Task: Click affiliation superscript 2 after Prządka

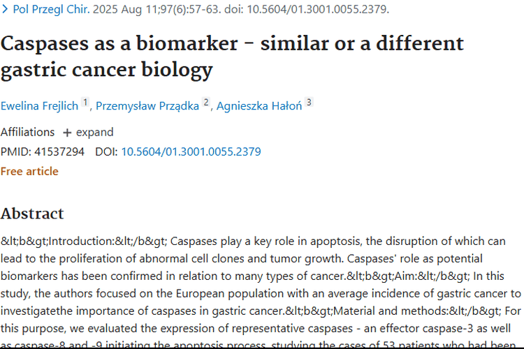Action: [x=206, y=103]
